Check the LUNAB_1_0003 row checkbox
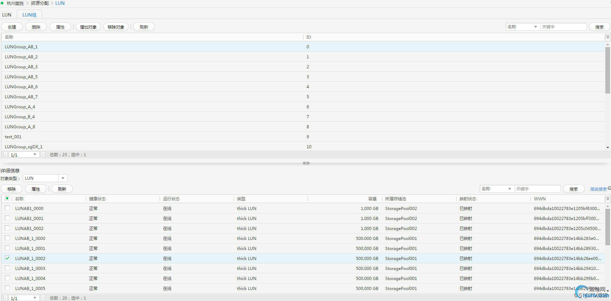The image size is (611, 301). [x=7, y=268]
